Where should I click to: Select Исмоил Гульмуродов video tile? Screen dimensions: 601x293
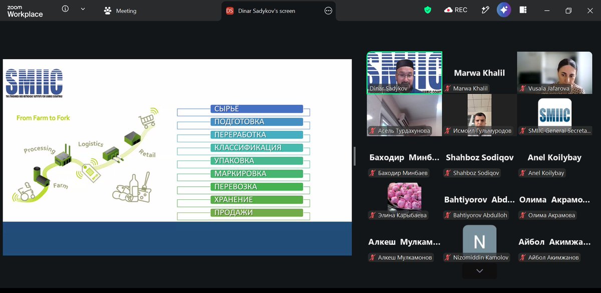[479, 115]
